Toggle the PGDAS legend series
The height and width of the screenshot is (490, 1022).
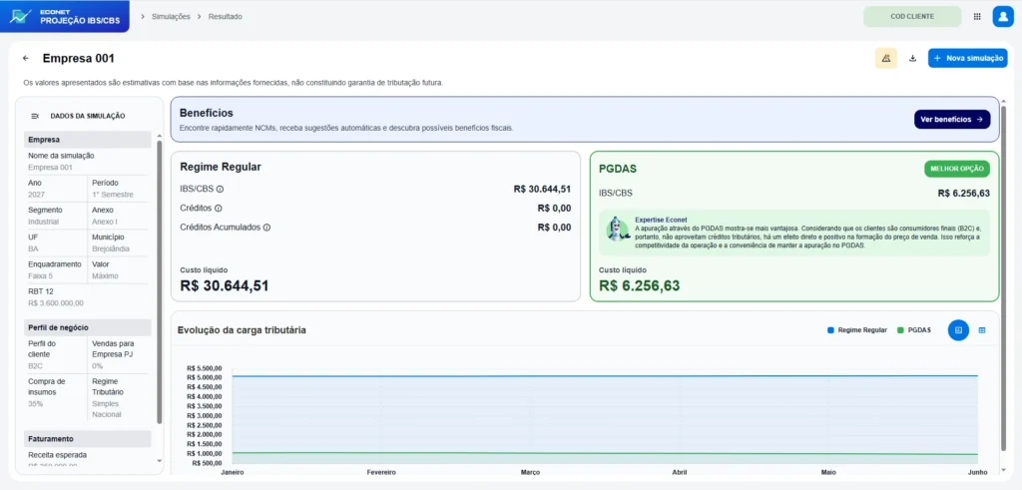pos(914,330)
